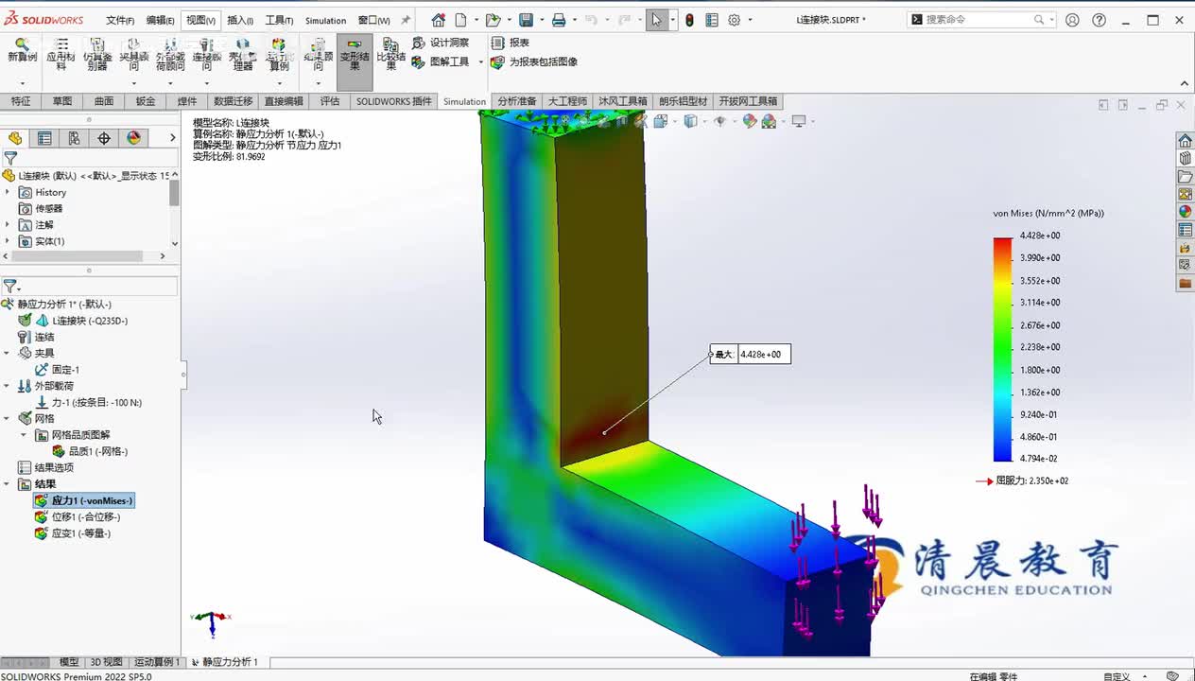The width and height of the screenshot is (1195, 681).
Task: Click the 应用材料 (Apply Material) ribbon icon
Action: pos(61,55)
